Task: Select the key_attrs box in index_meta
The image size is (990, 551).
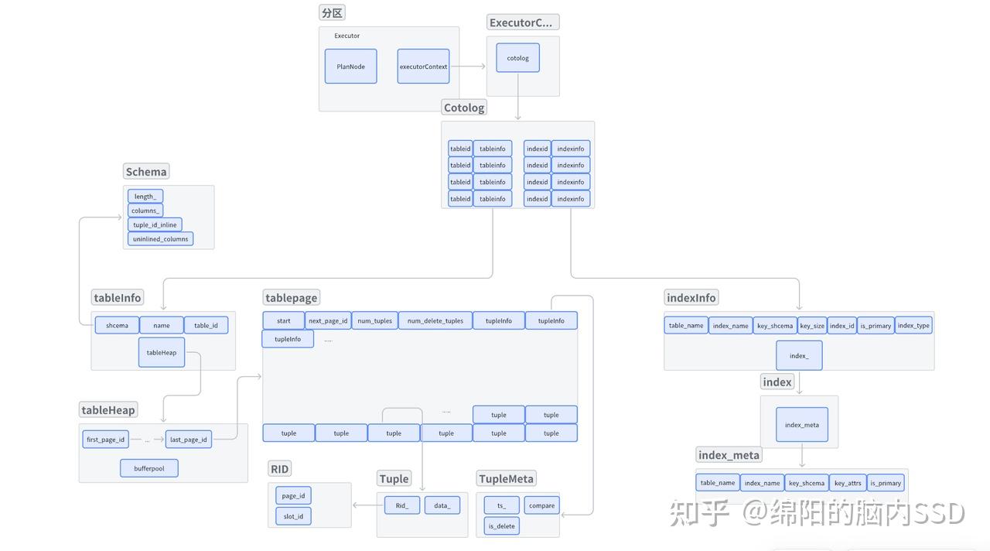Action: click(848, 482)
